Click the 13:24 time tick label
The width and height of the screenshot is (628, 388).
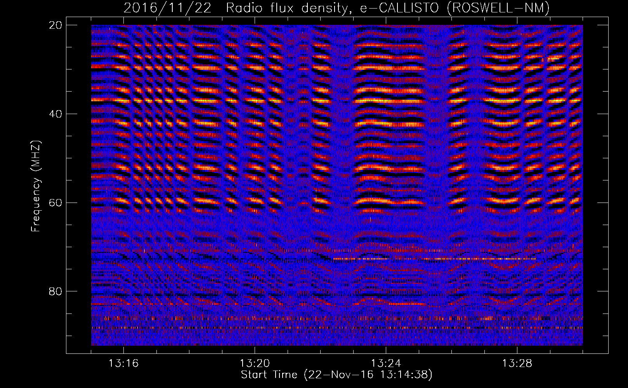click(x=386, y=364)
